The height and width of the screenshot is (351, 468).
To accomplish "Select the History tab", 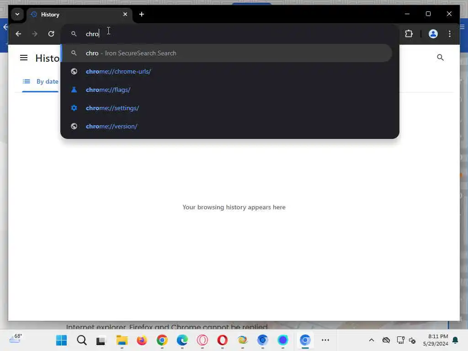I will [x=80, y=14].
